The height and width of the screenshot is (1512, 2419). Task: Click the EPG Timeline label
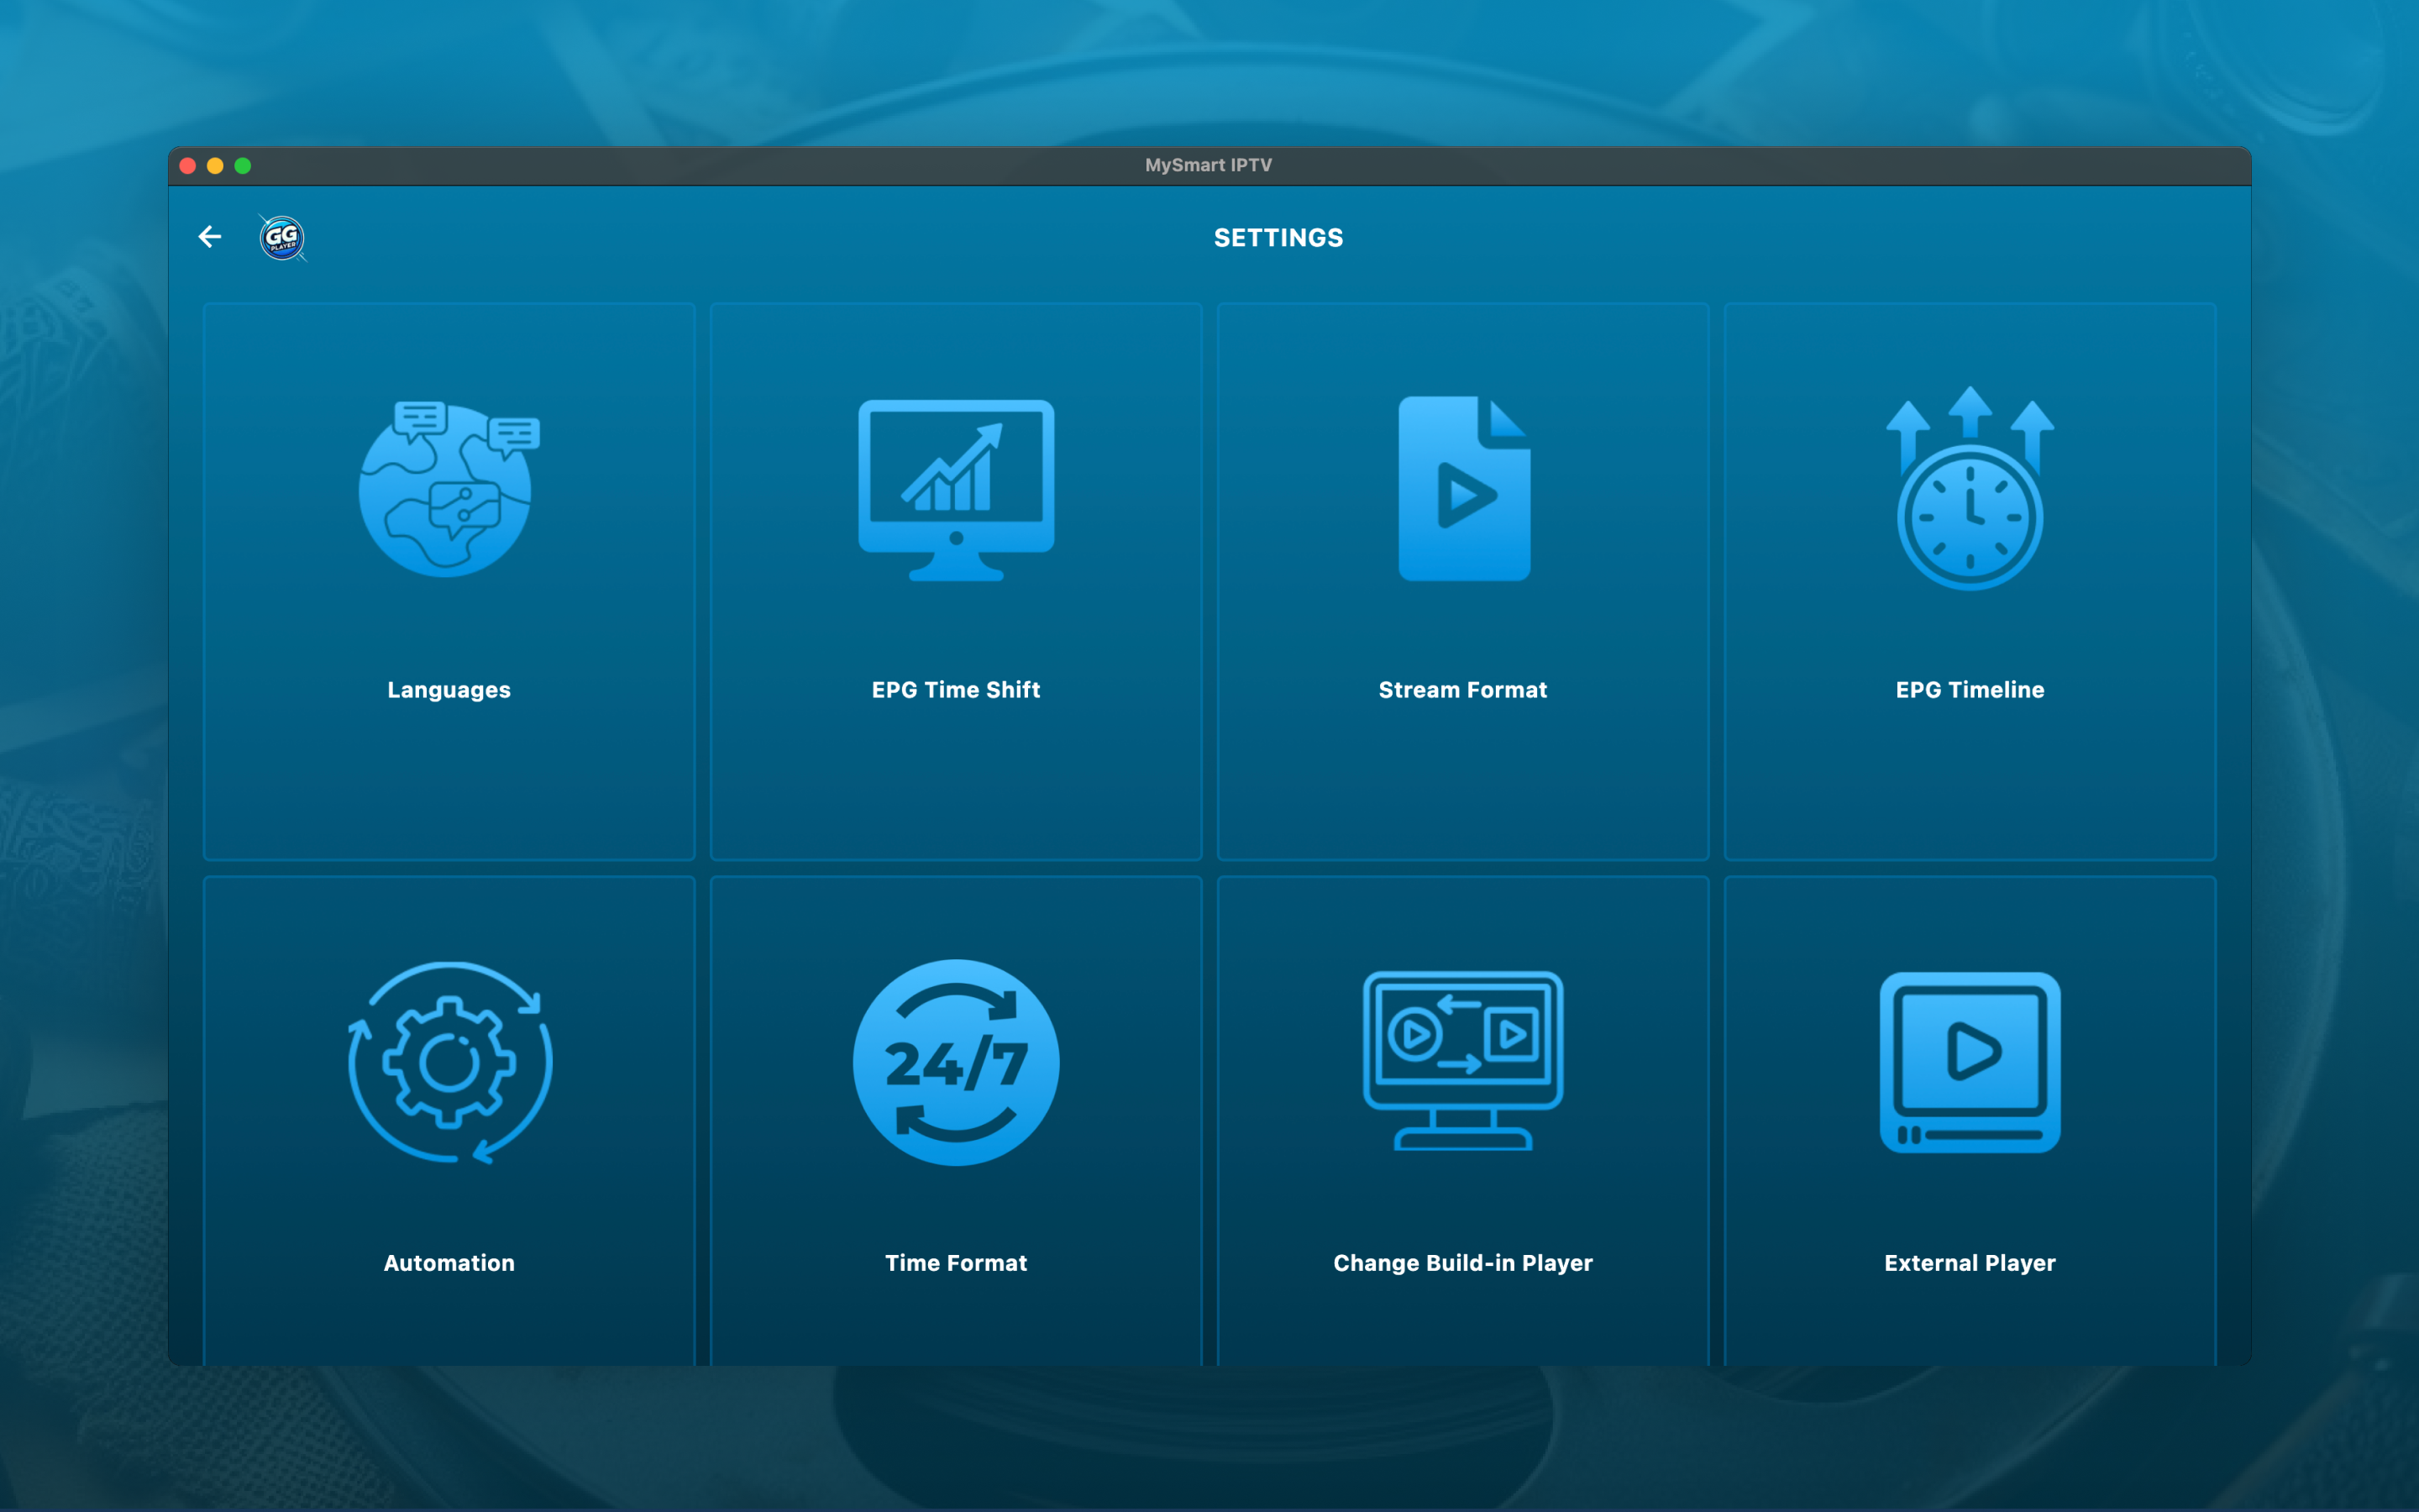(1969, 690)
